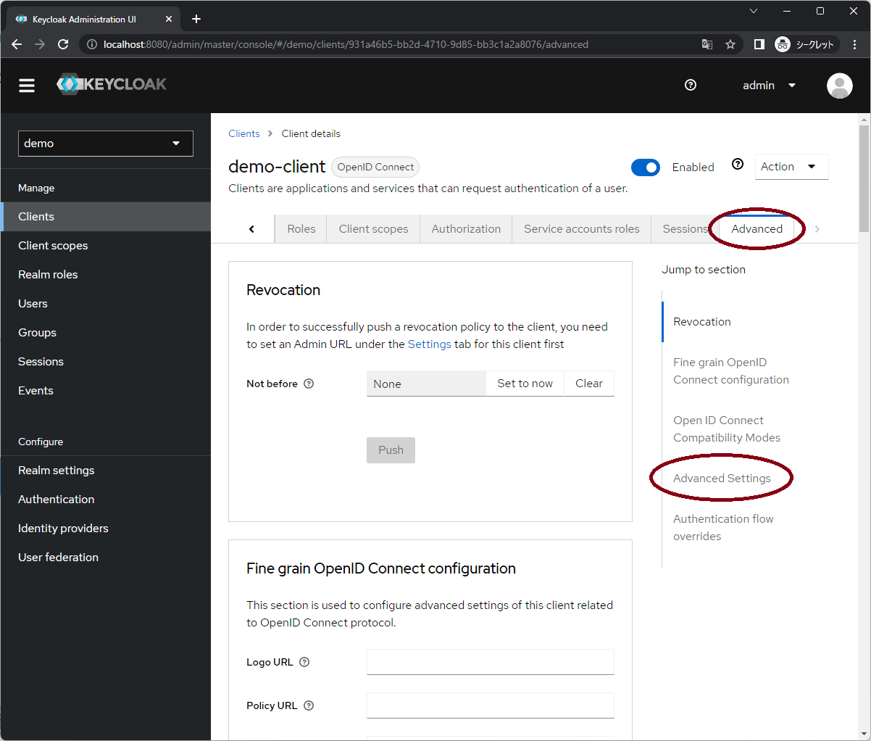This screenshot has height=741, width=871.
Task: Click the translate icon in the address bar
Action: [707, 44]
